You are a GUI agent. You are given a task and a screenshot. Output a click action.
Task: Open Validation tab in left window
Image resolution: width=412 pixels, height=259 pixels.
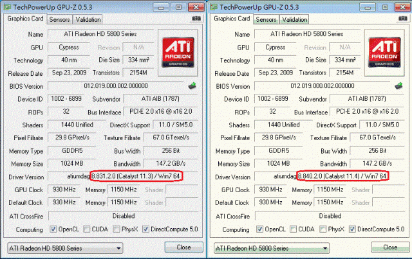(x=88, y=20)
